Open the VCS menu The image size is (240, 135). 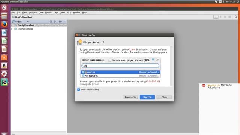click(x=69, y=12)
